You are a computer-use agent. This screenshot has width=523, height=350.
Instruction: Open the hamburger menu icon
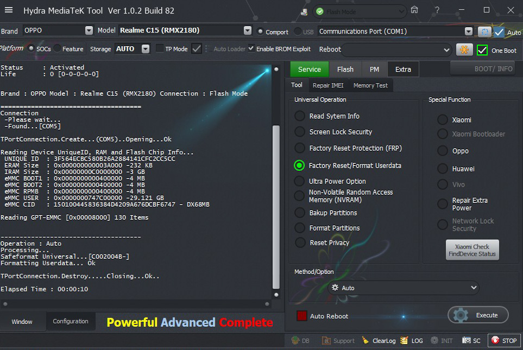[9, 10]
